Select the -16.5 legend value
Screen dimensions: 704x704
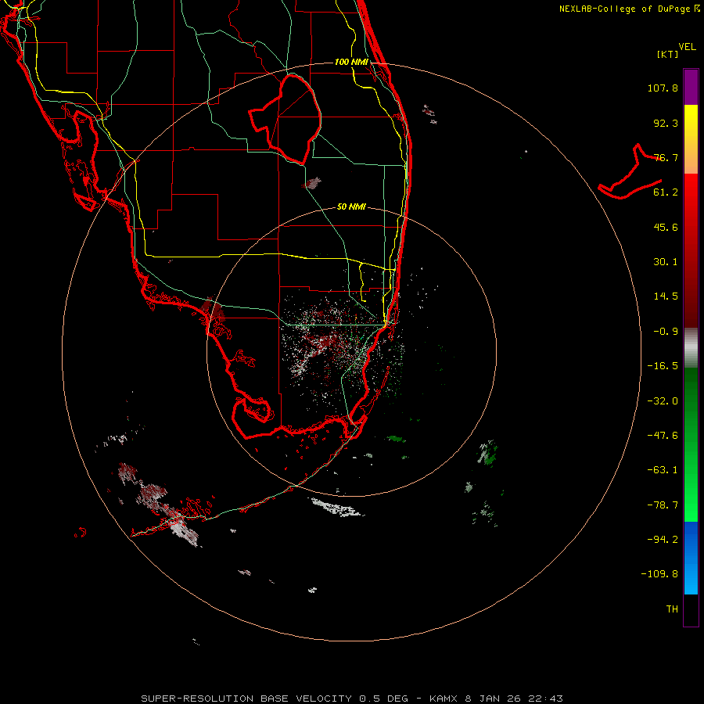tap(663, 366)
